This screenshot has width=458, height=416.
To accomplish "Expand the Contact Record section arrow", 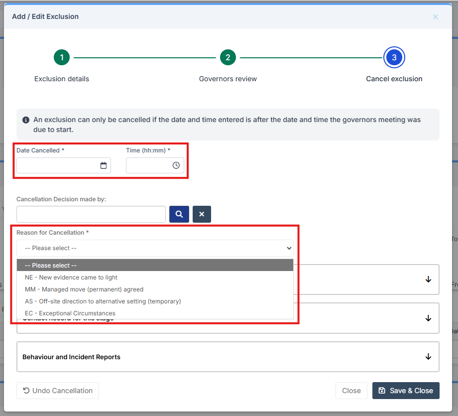I will (428, 318).
